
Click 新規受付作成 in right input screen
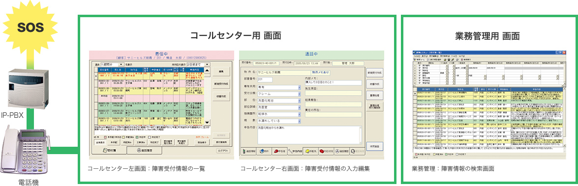pos(374,73)
